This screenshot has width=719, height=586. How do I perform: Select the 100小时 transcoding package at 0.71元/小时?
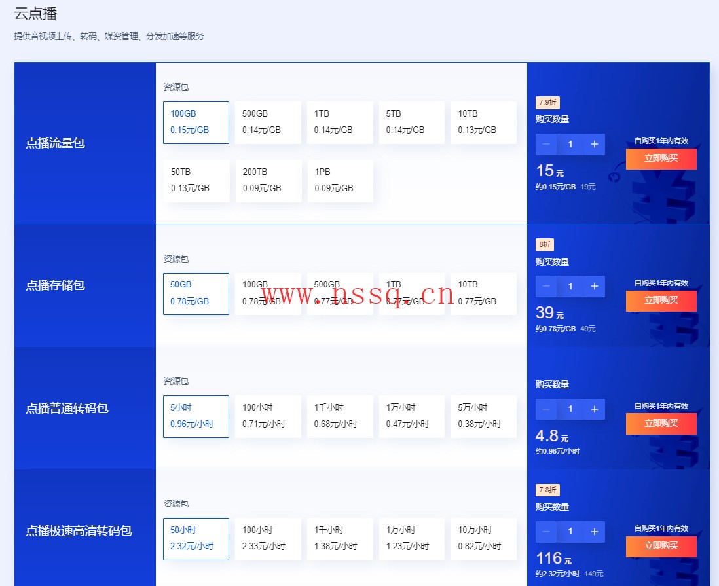268,416
